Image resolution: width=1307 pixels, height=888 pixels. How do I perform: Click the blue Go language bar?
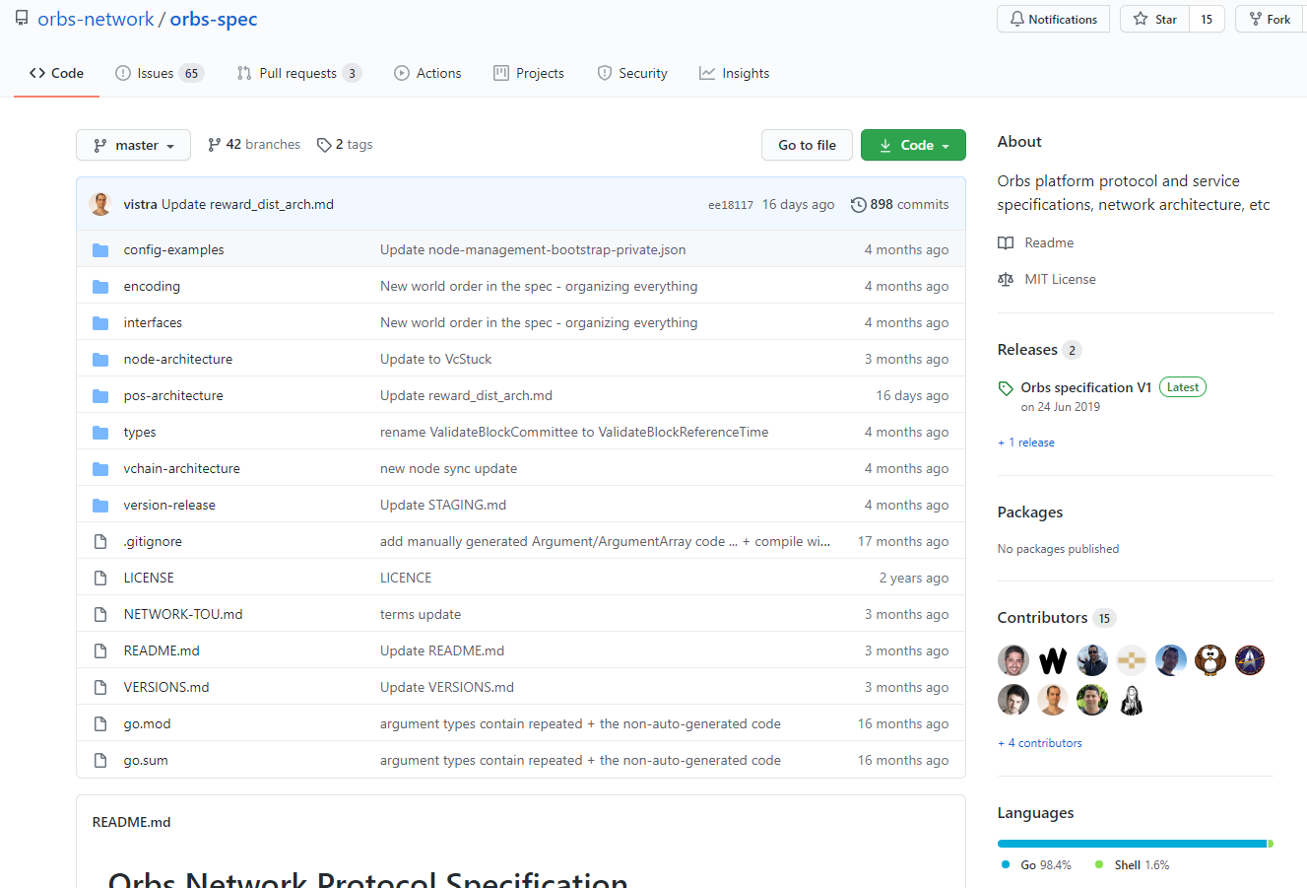pos(1132,844)
